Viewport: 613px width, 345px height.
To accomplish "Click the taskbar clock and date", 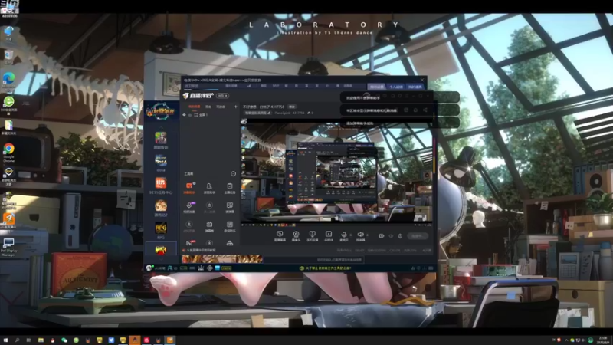I will (605, 340).
